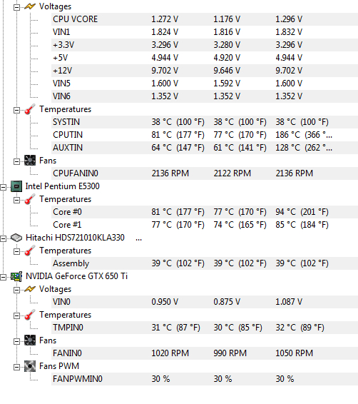The width and height of the screenshot is (358, 404).
Task: Click the 990 RPM FANIN0 minimum value
Action: pos(230,353)
